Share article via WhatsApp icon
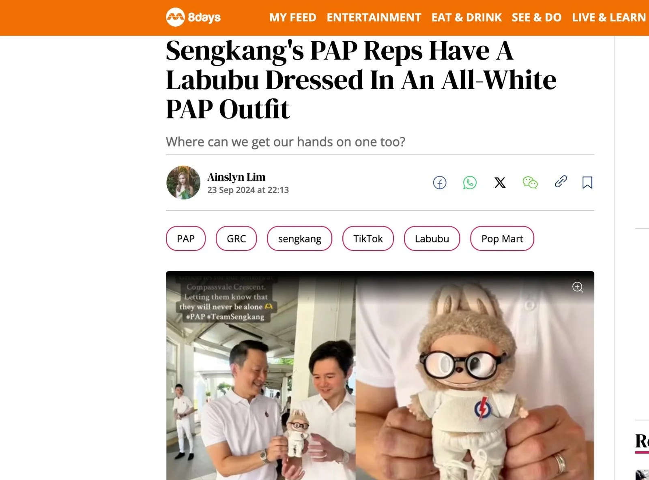The height and width of the screenshot is (480, 649). coord(470,183)
